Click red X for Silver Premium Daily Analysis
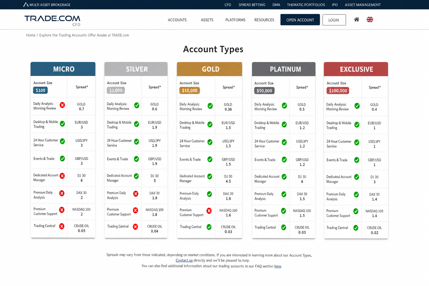429x286 pixels. tap(136, 194)
